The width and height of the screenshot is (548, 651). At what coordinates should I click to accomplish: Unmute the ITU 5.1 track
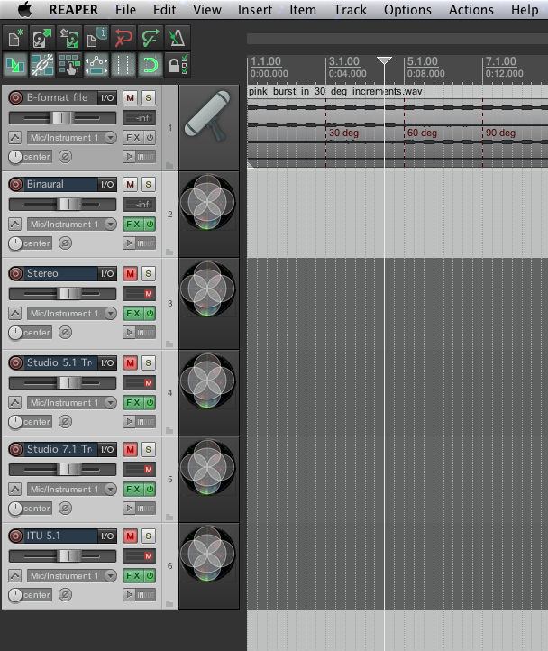(131, 536)
